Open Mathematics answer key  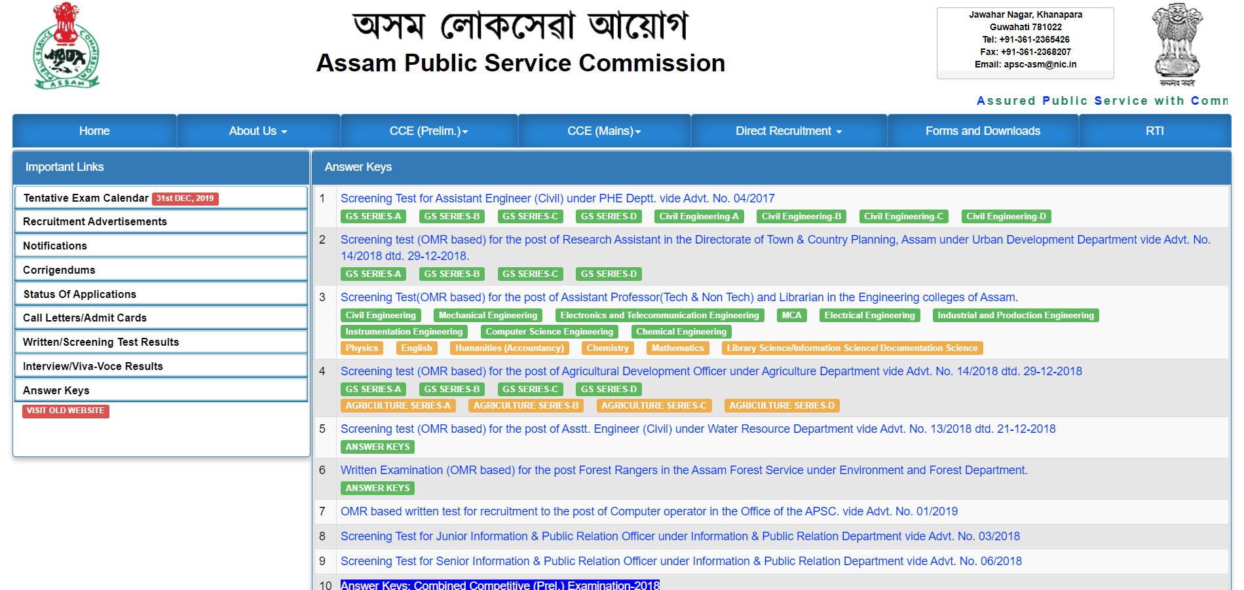pyautogui.click(x=677, y=348)
